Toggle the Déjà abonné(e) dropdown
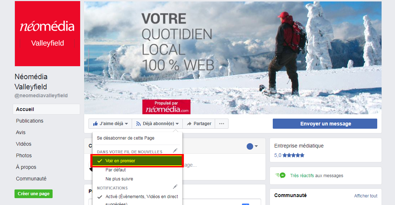The height and width of the screenshot is (205, 395). pos(157,124)
